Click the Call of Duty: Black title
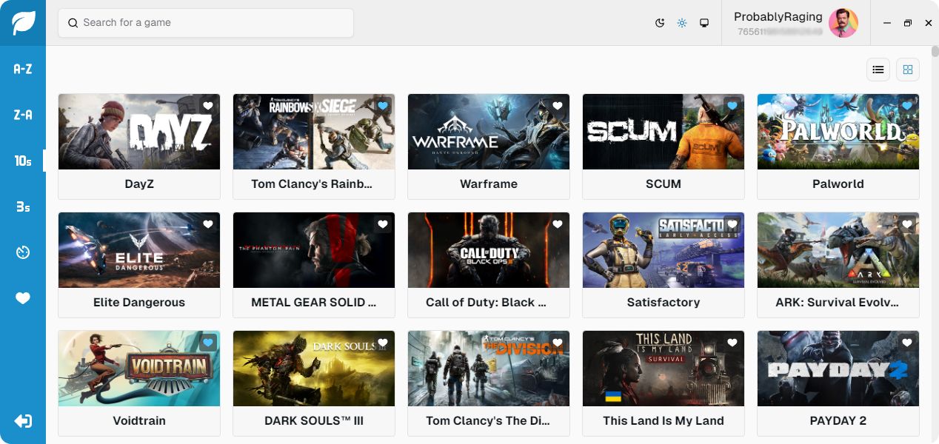The image size is (939, 444). pyautogui.click(x=486, y=303)
